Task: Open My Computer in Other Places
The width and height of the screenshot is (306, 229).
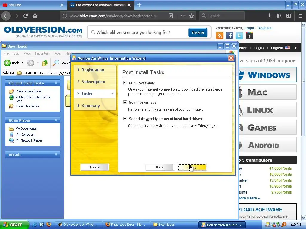Action: click(x=25, y=134)
